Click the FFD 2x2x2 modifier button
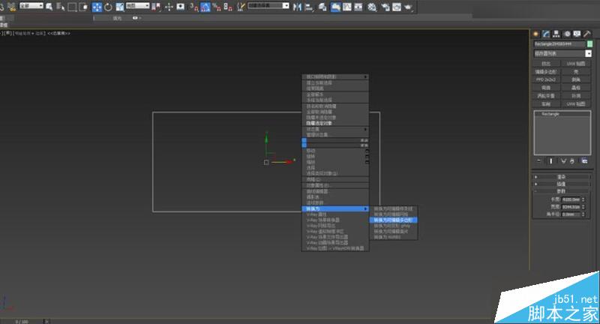 tap(546, 80)
